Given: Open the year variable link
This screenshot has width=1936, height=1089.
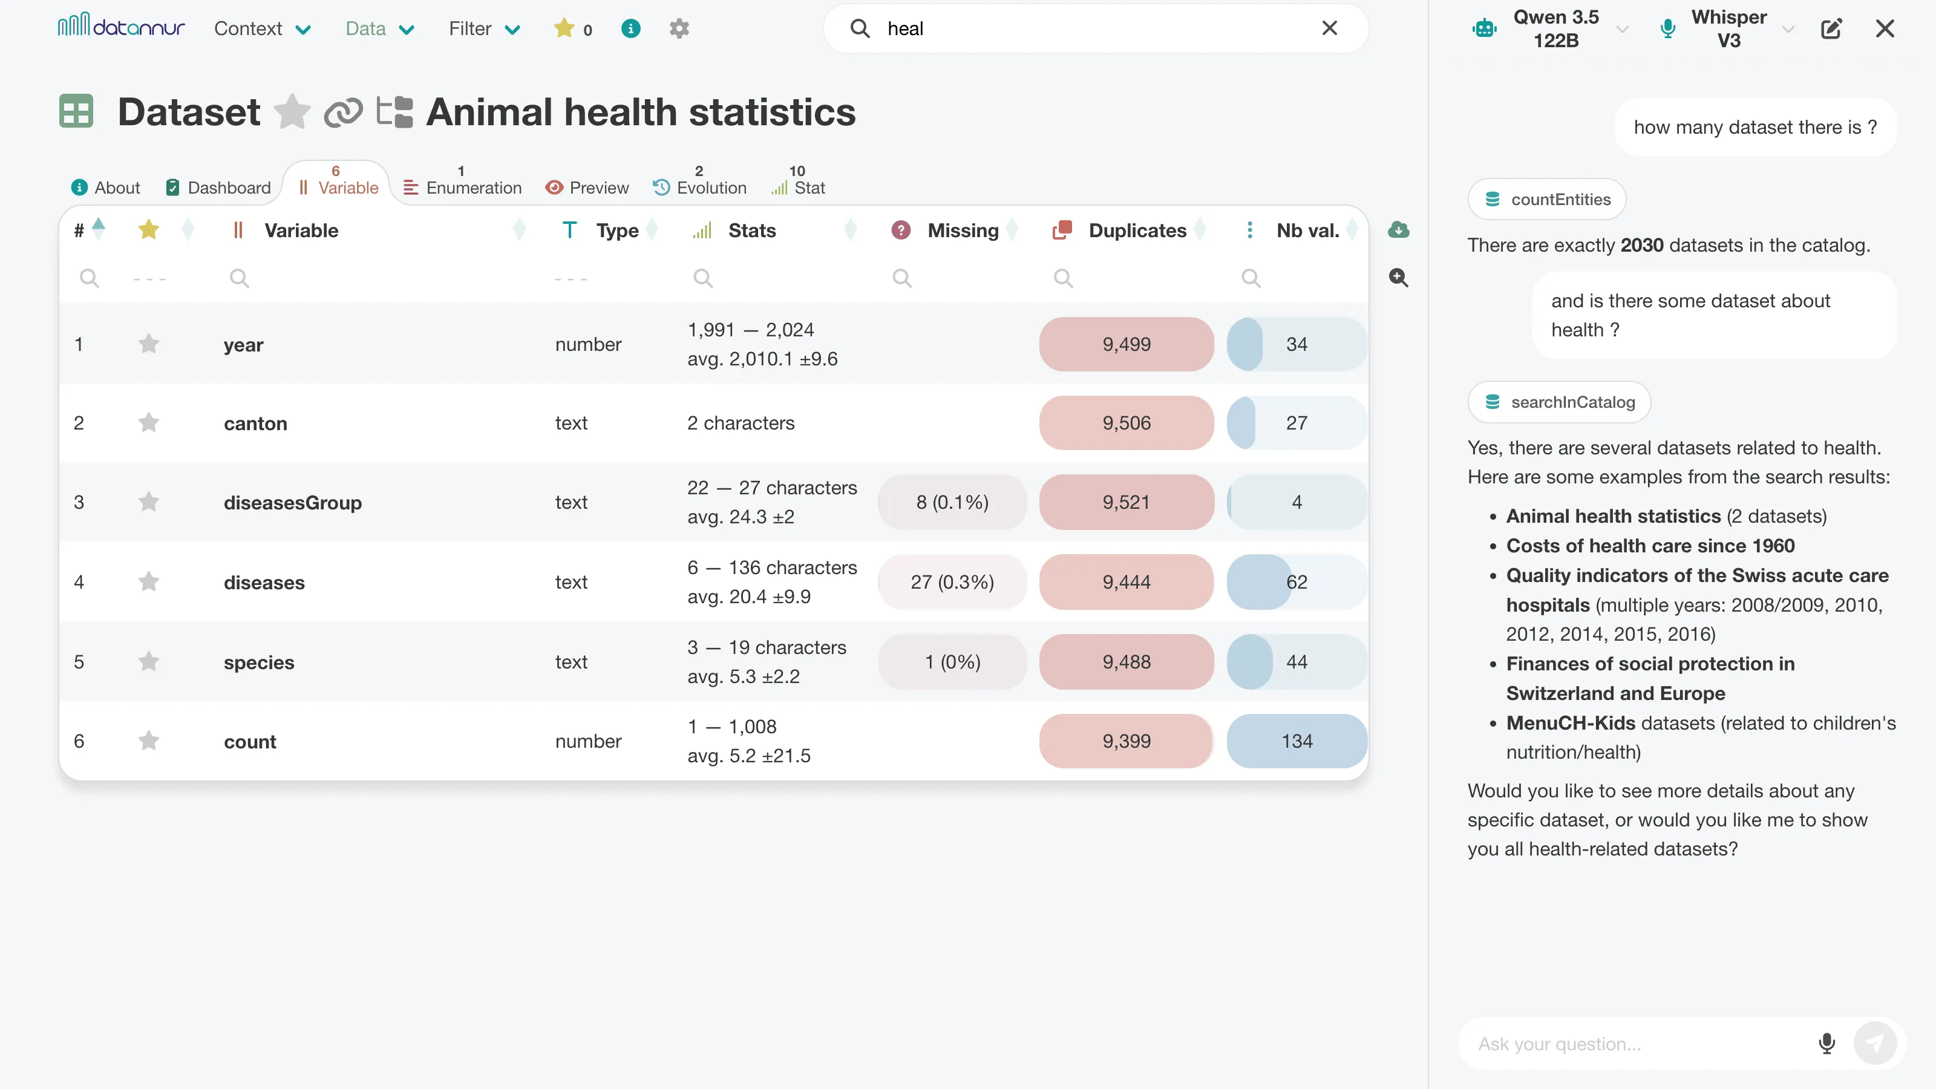Looking at the screenshot, I should [243, 345].
